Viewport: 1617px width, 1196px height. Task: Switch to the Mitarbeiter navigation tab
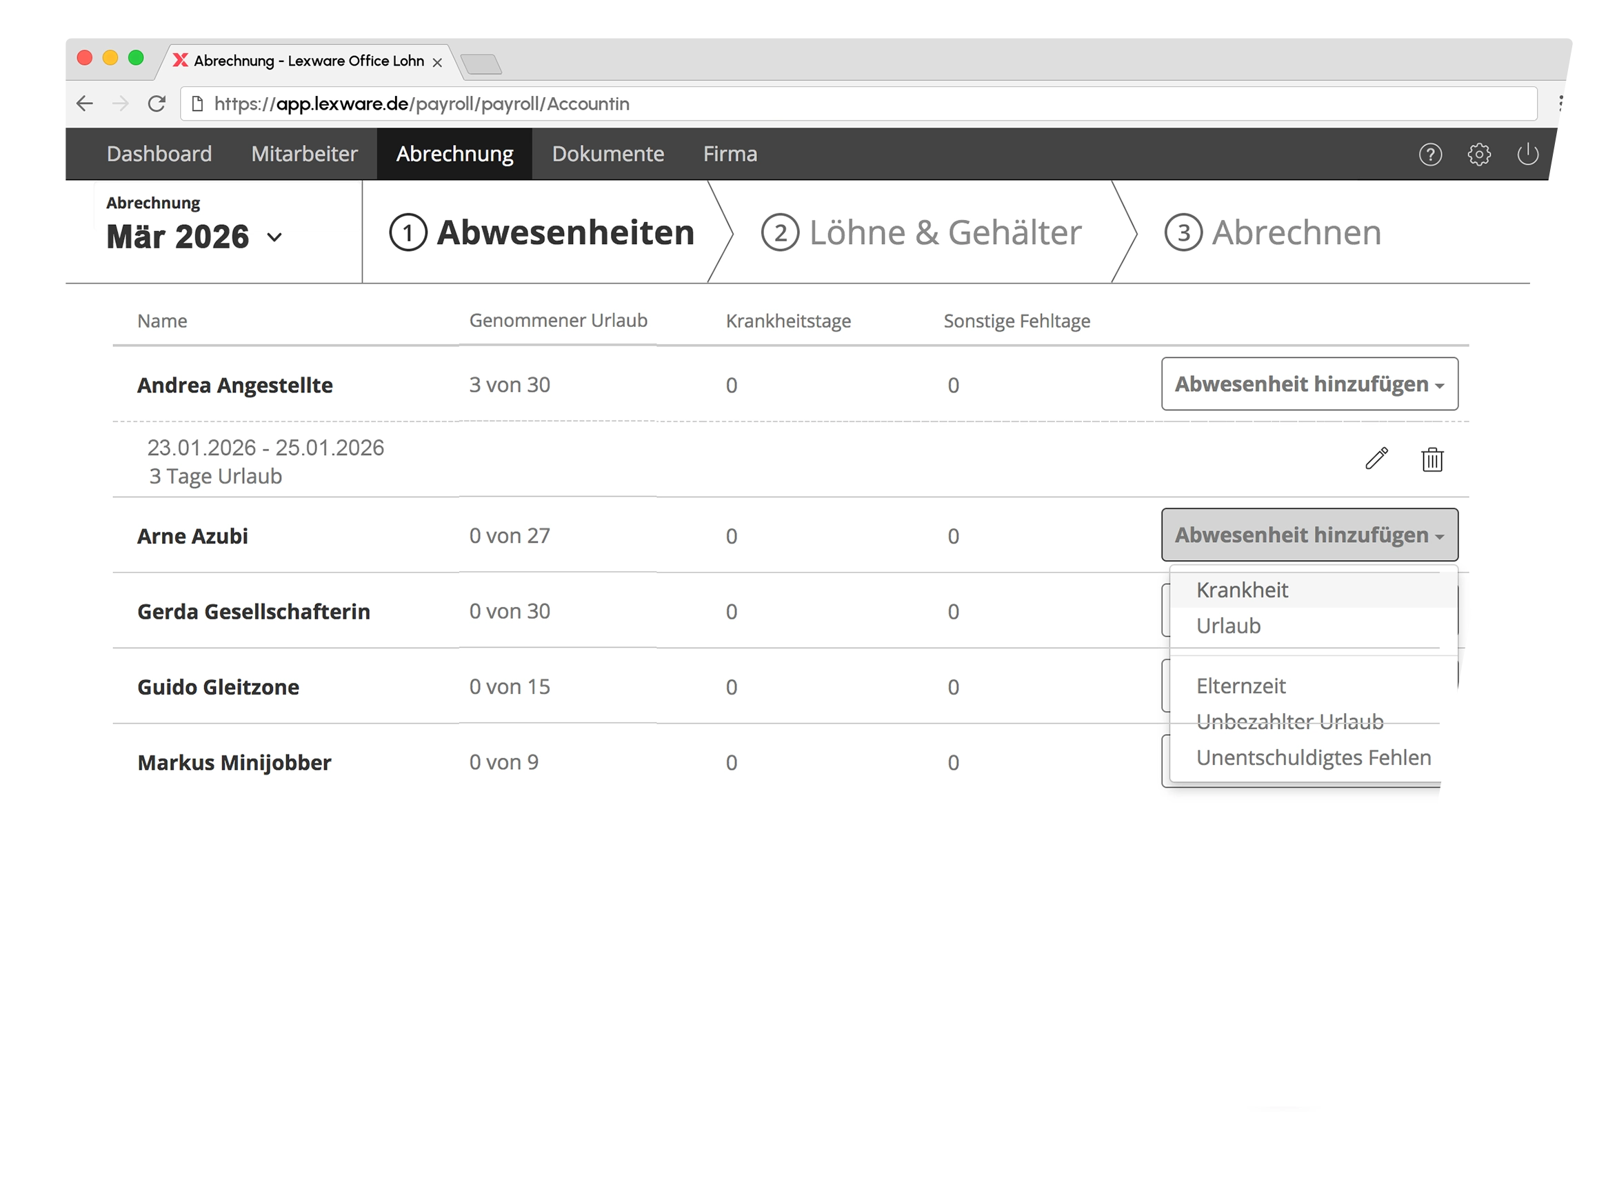[304, 154]
